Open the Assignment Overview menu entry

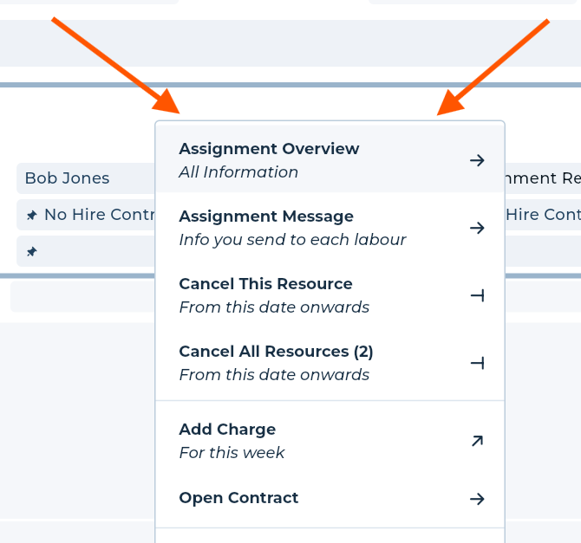330,160
